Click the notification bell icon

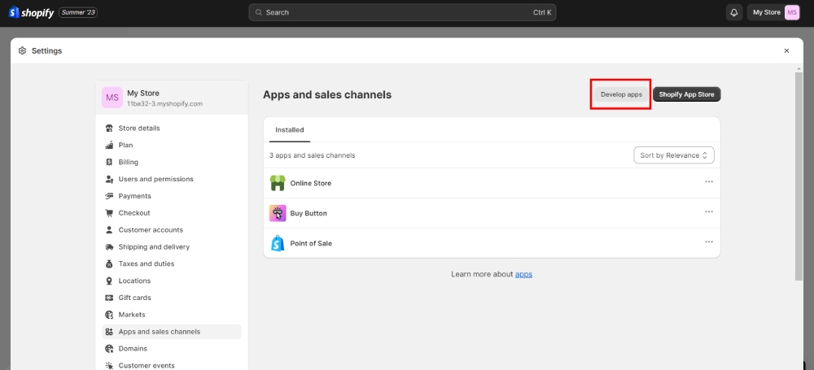click(x=734, y=12)
